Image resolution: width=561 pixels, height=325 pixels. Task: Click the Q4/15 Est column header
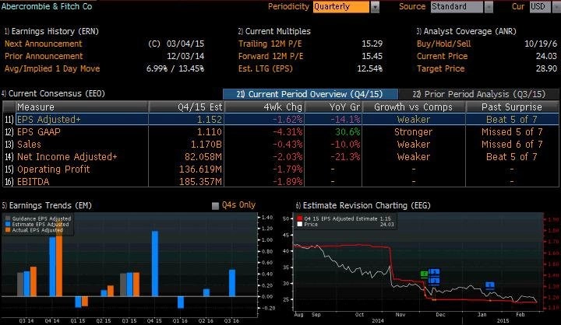(186, 107)
